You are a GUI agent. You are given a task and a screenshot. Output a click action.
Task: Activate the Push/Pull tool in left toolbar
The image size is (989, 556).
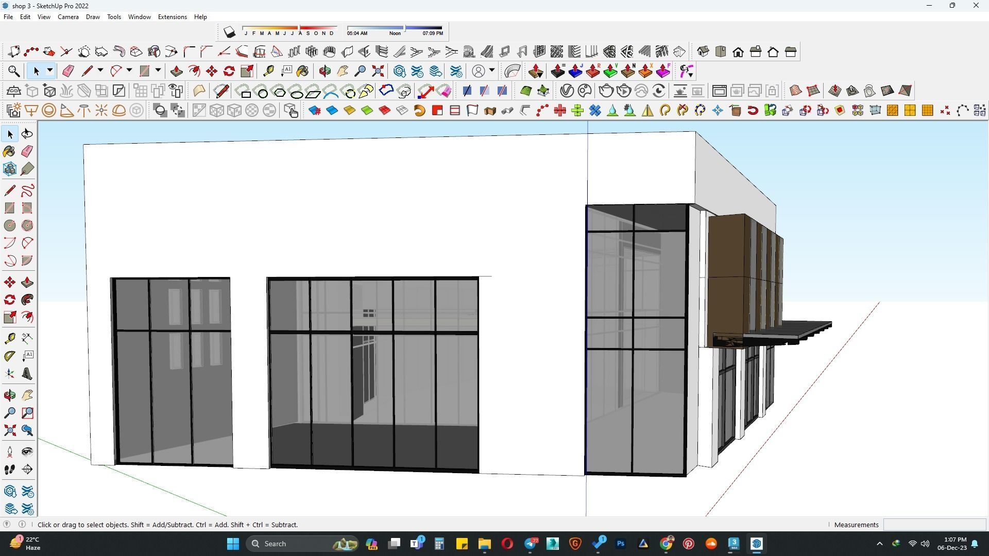[x=27, y=283]
